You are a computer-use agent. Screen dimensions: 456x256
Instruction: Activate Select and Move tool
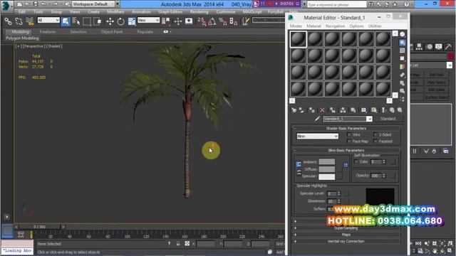pyautogui.click(x=110, y=21)
